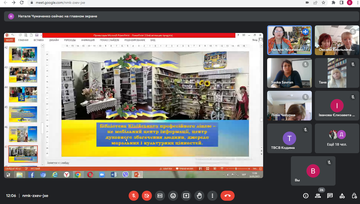Open host controls lock icon
This screenshot has height=204, width=360.
pyautogui.click(x=354, y=196)
